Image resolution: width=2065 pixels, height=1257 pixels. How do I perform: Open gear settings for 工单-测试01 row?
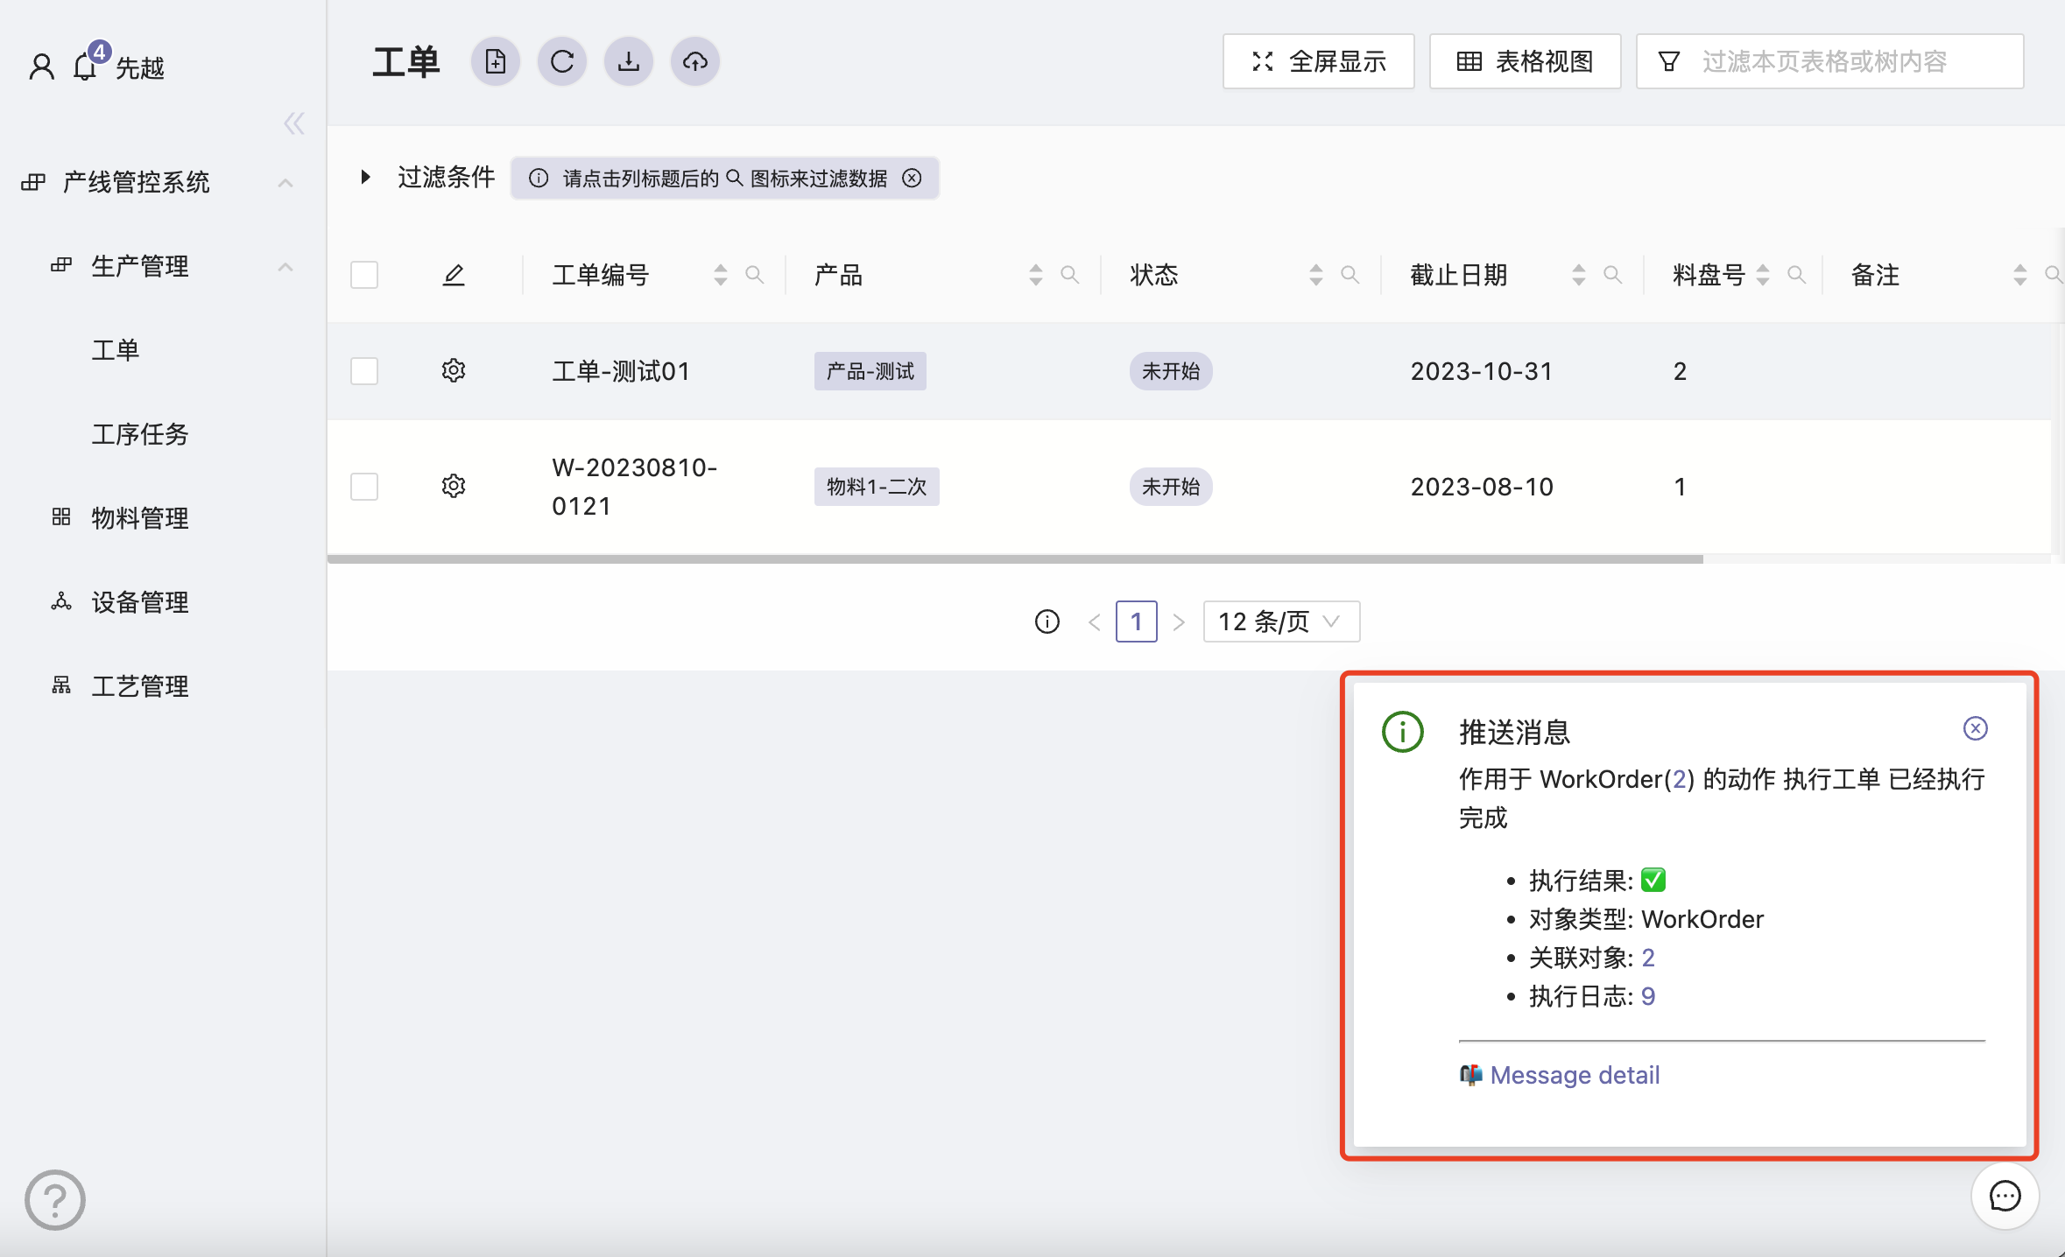(454, 370)
